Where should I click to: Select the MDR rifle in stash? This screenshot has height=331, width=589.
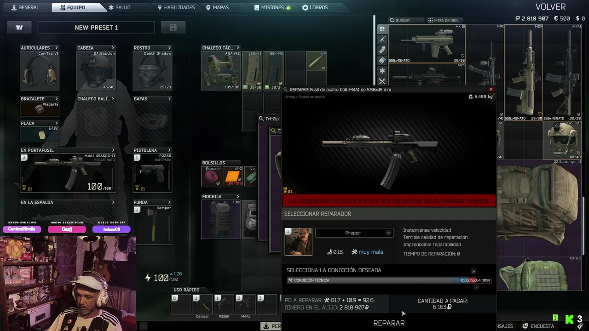pyautogui.click(x=524, y=73)
